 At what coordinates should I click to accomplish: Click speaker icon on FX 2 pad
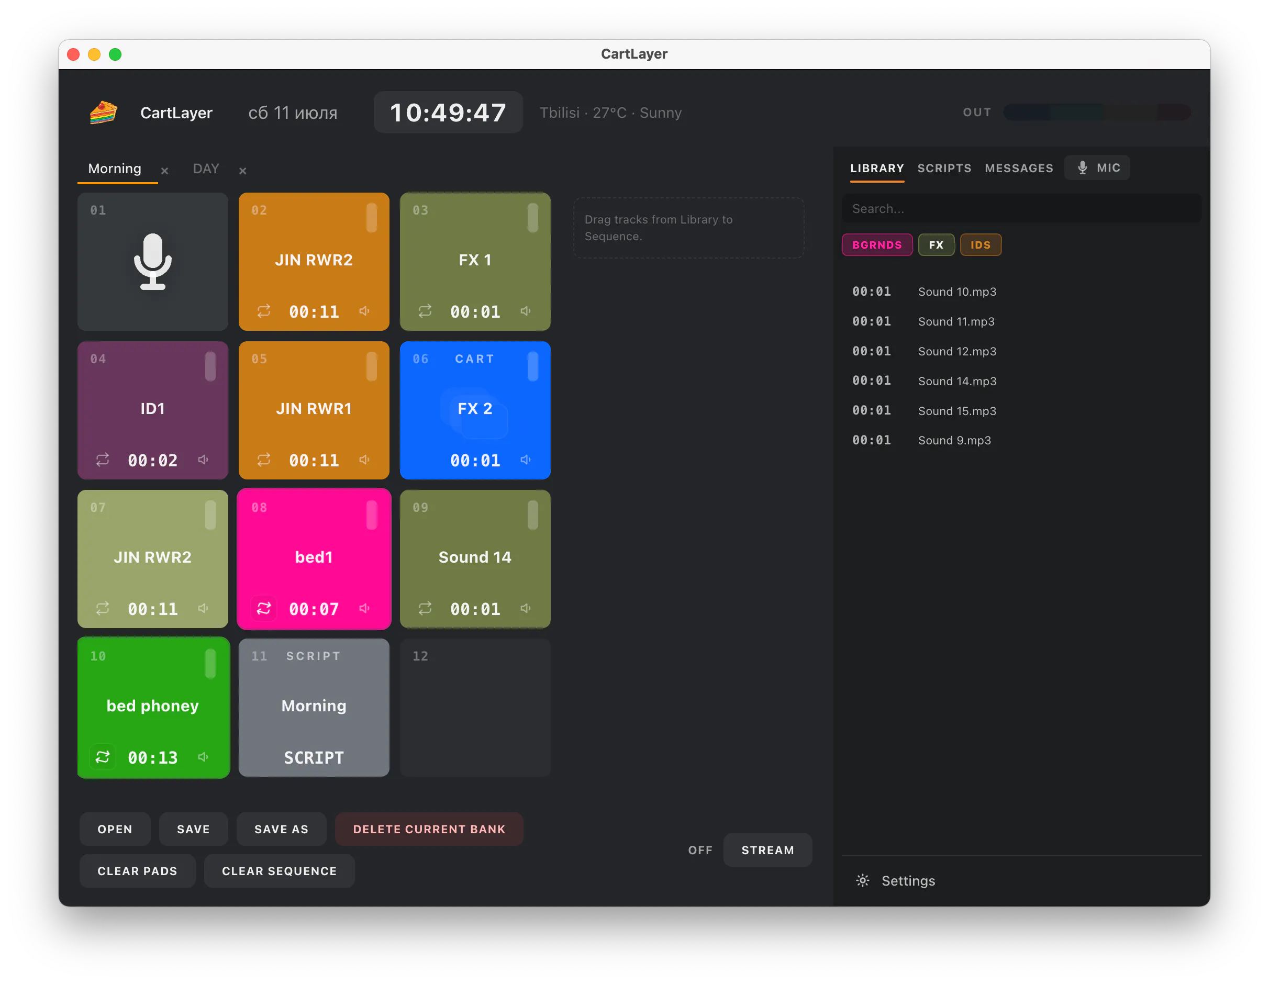click(526, 460)
